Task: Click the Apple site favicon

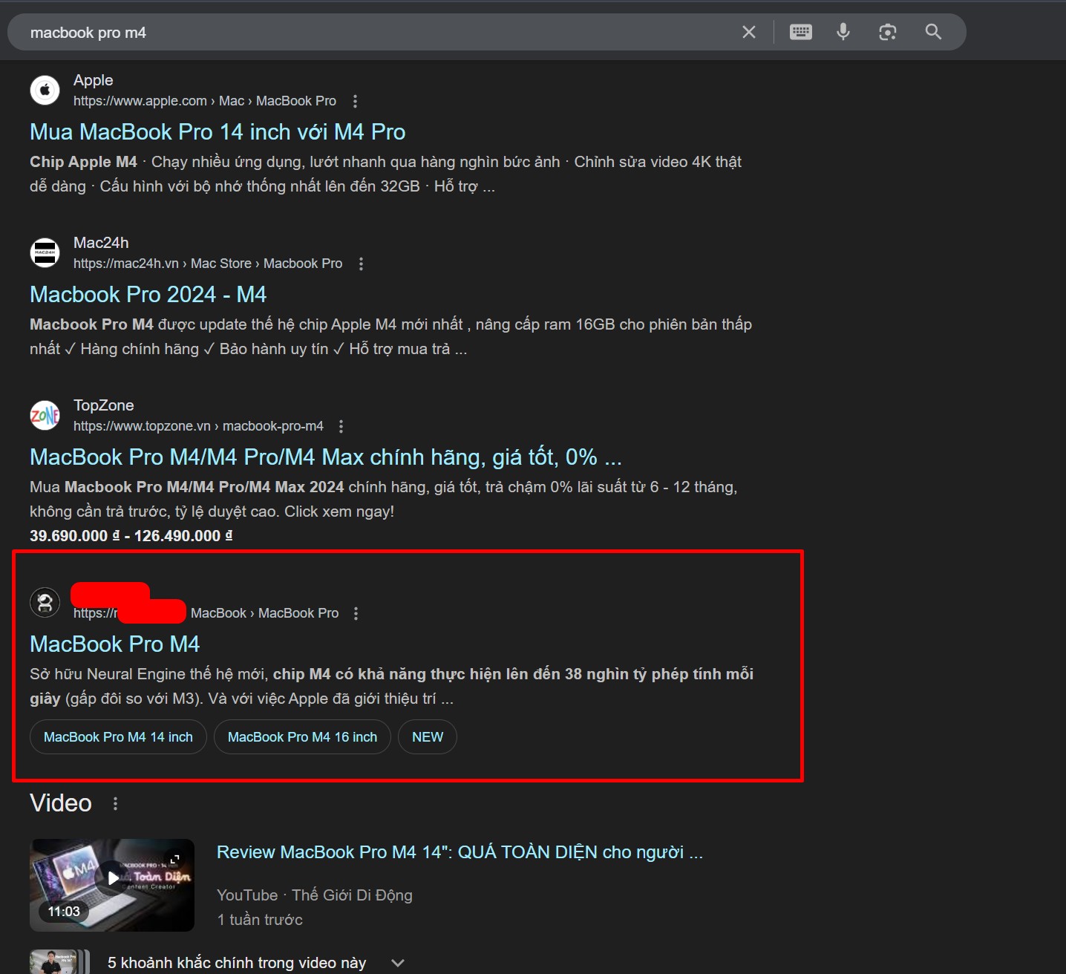Action: click(x=45, y=91)
